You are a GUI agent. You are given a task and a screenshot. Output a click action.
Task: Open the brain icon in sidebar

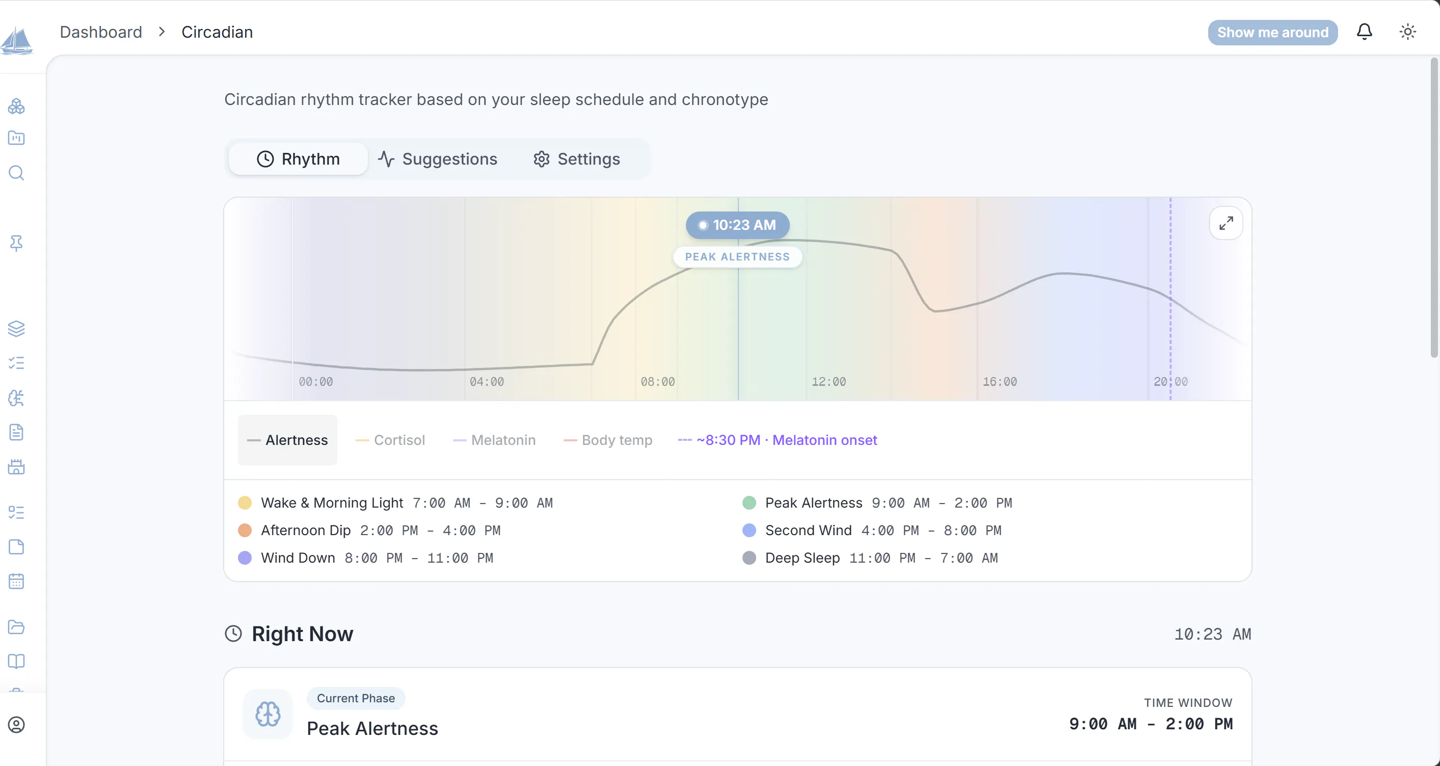[x=16, y=398]
